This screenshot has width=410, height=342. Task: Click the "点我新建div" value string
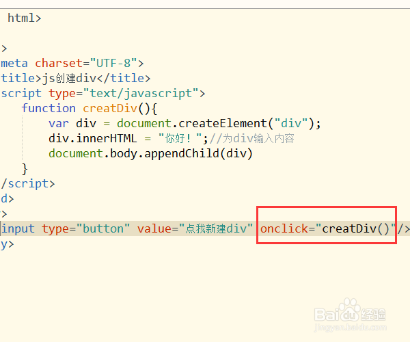216,229
